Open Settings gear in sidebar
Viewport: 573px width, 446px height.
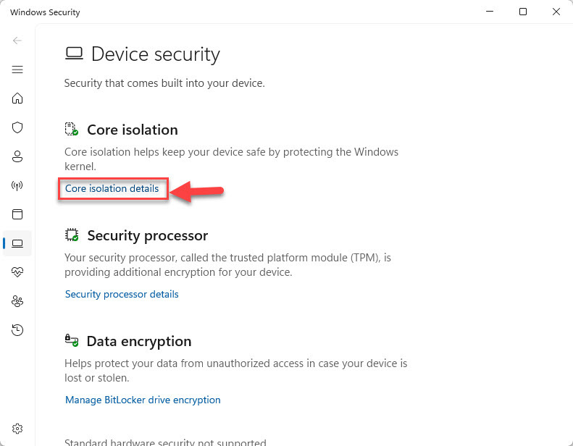coord(17,429)
